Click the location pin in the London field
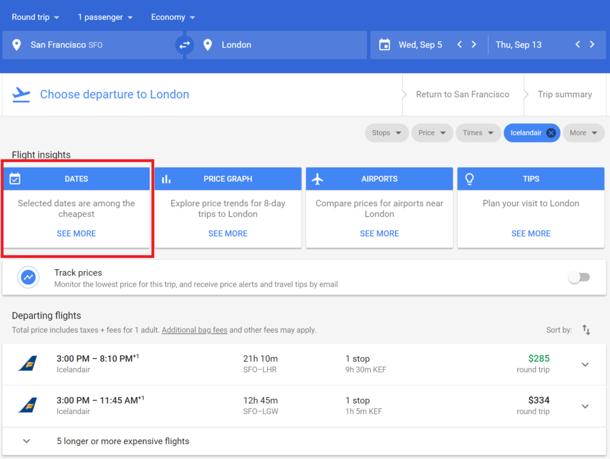Screen dimensions: 610x459 (207, 45)
